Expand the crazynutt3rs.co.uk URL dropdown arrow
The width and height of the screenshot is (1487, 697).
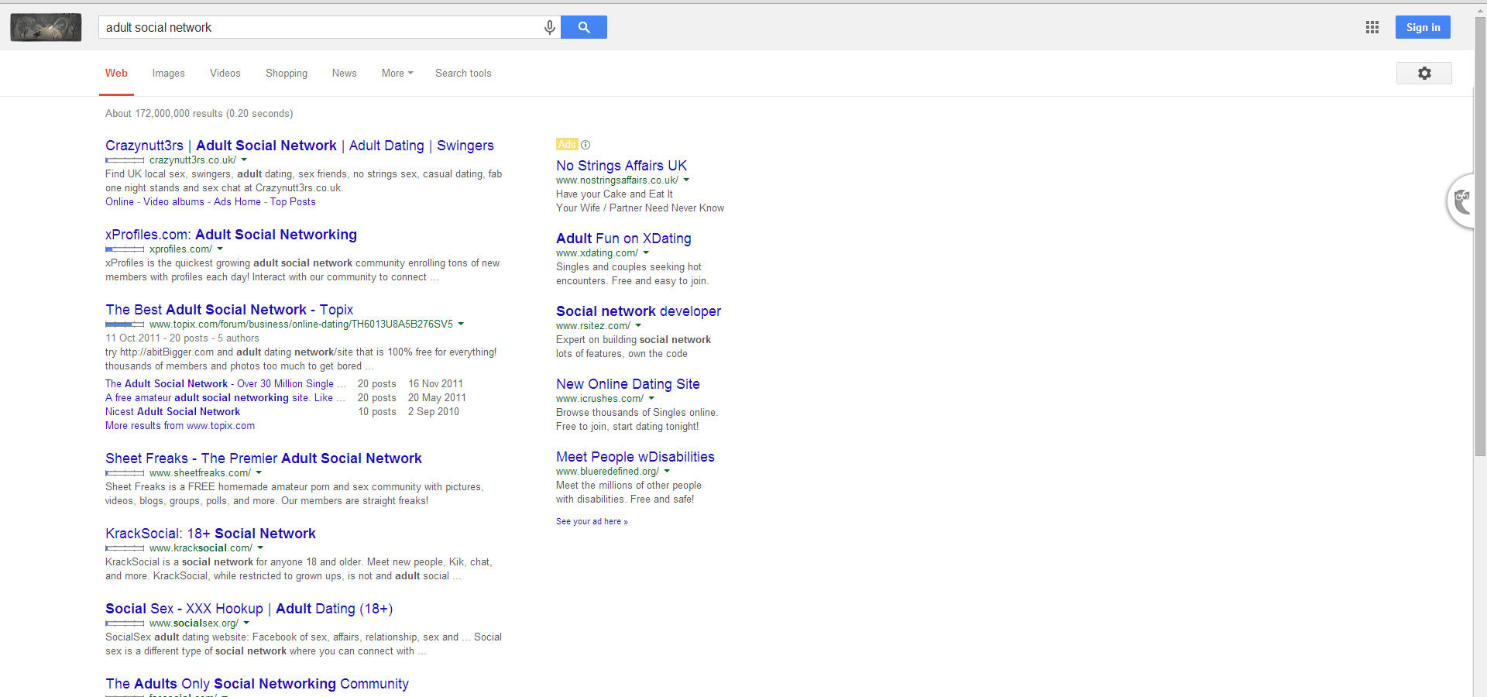tap(244, 160)
